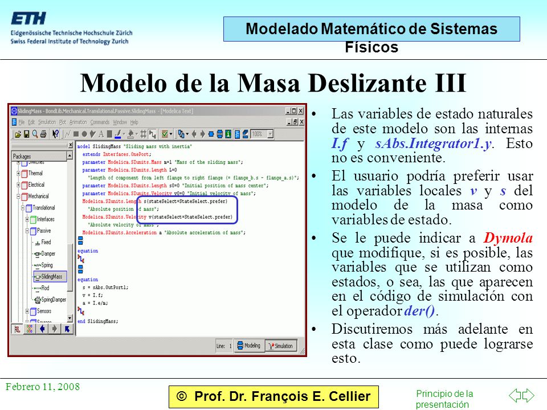Image resolution: width=547 pixels, height=410 pixels.
Task: Click the line color pen icon
Action: tap(118, 134)
